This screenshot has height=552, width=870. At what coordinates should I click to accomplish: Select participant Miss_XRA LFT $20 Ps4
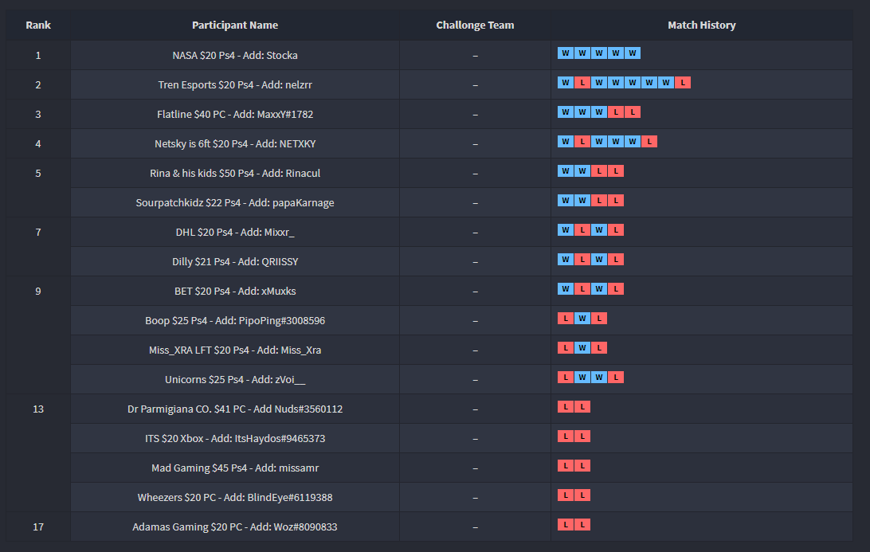[x=235, y=350]
